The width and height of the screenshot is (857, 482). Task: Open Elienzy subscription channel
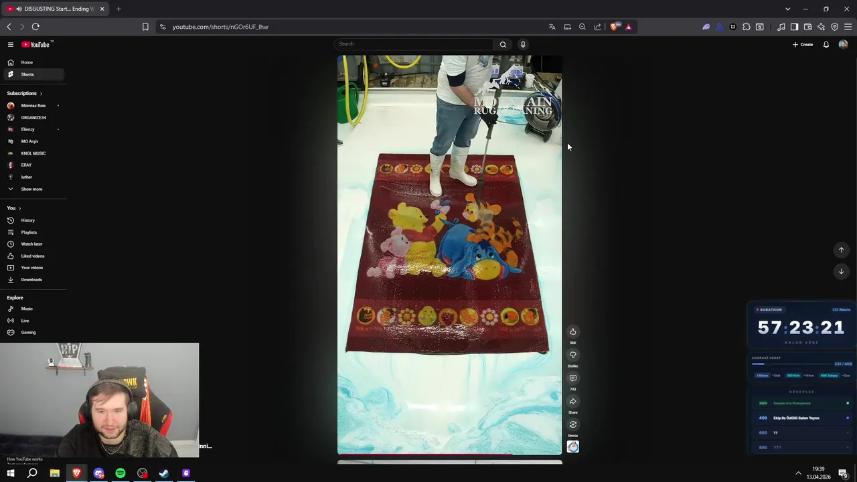click(32, 129)
